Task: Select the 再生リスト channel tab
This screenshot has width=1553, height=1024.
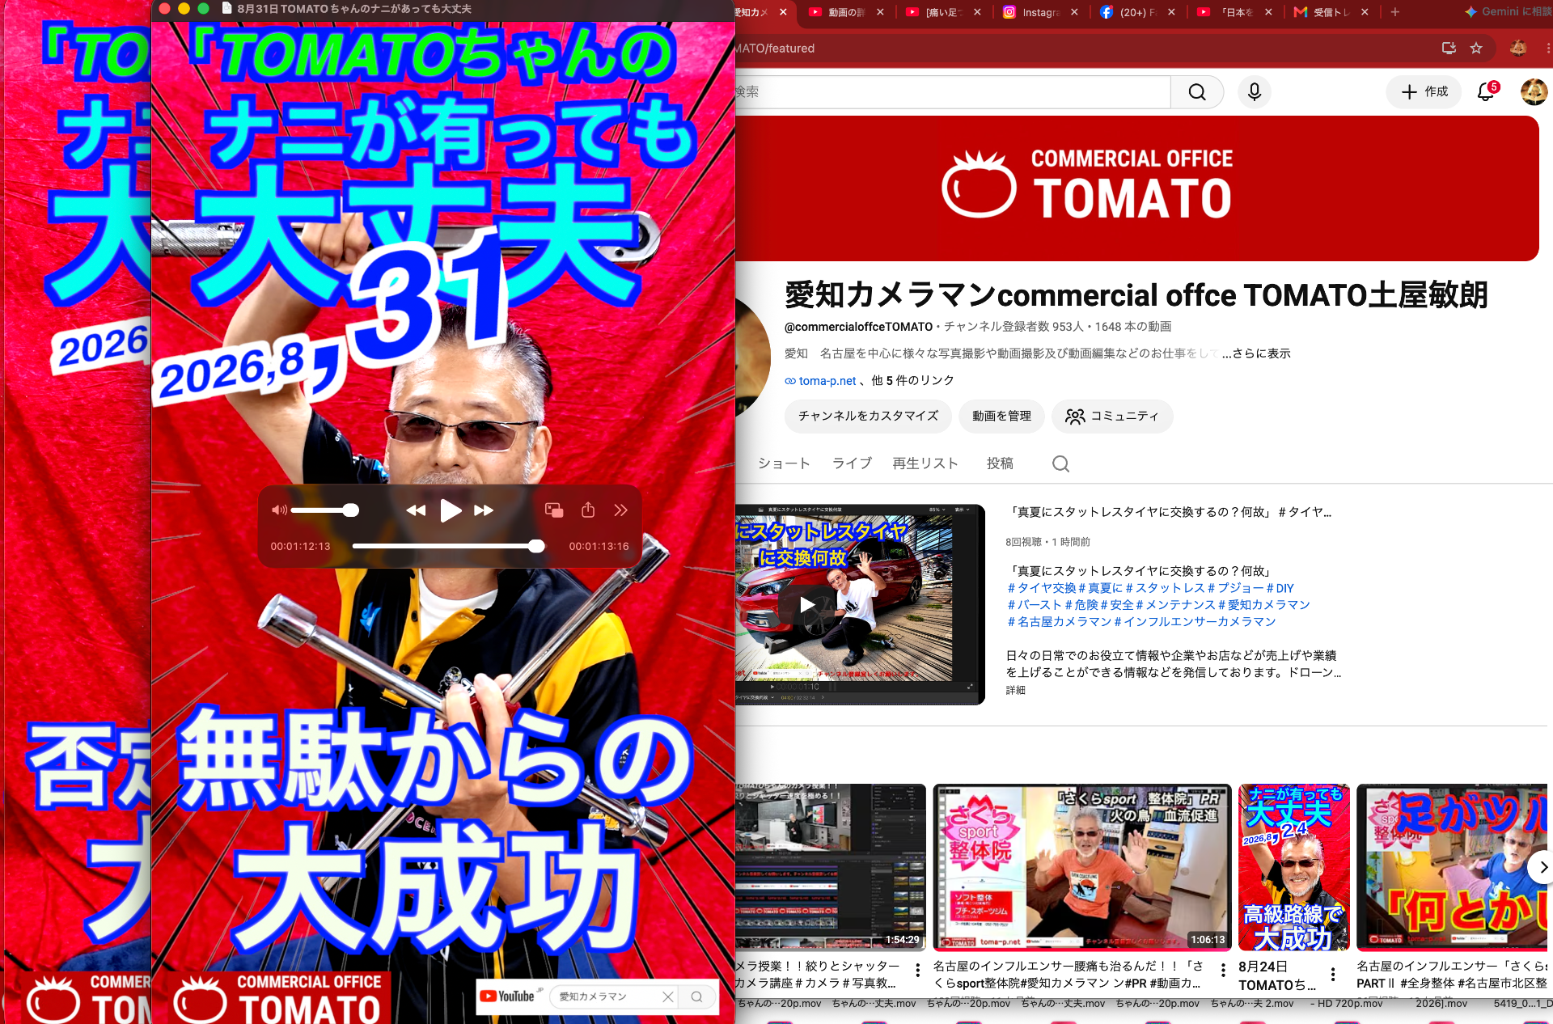Action: [x=925, y=463]
